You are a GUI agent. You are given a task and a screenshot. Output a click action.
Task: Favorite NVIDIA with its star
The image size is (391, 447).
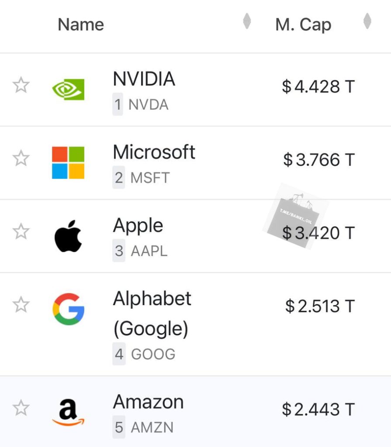[x=21, y=85]
